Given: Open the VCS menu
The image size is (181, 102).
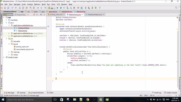Looking at the screenshot, I should point(58,5).
